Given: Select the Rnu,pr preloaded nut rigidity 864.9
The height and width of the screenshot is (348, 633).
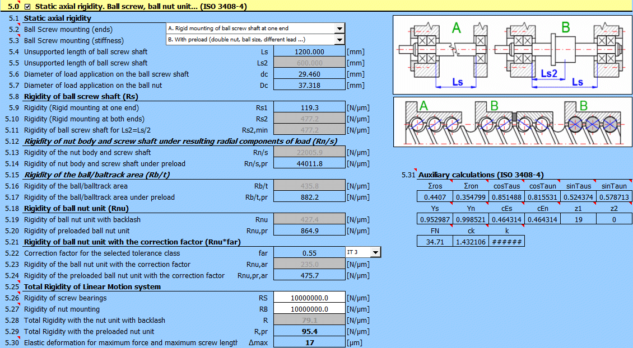Looking at the screenshot, I should (309, 230).
